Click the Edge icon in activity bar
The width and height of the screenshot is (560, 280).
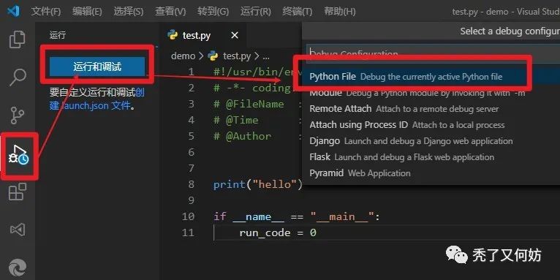(x=17, y=267)
